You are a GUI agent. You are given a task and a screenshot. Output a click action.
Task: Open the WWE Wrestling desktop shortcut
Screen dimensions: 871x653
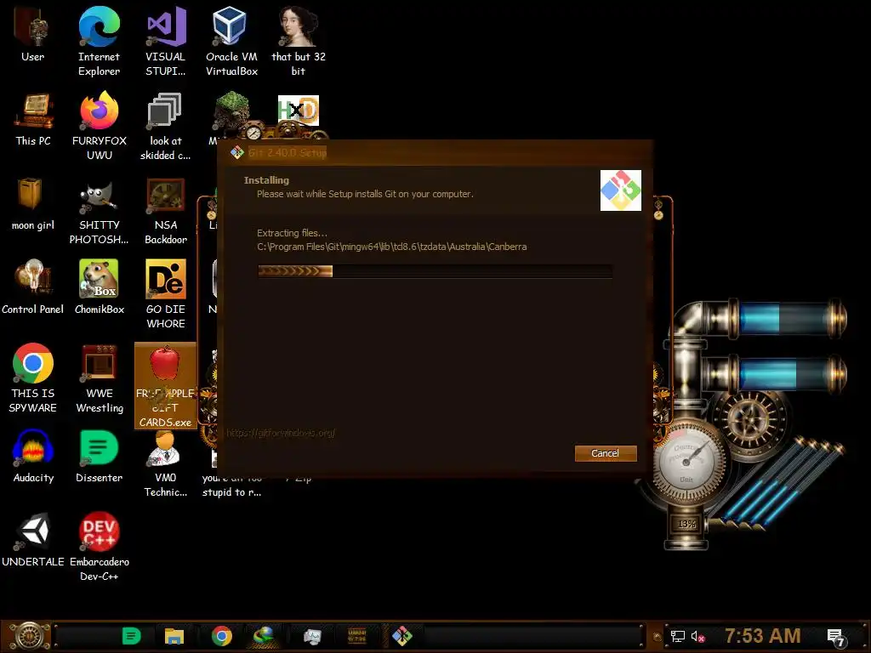coord(100,378)
